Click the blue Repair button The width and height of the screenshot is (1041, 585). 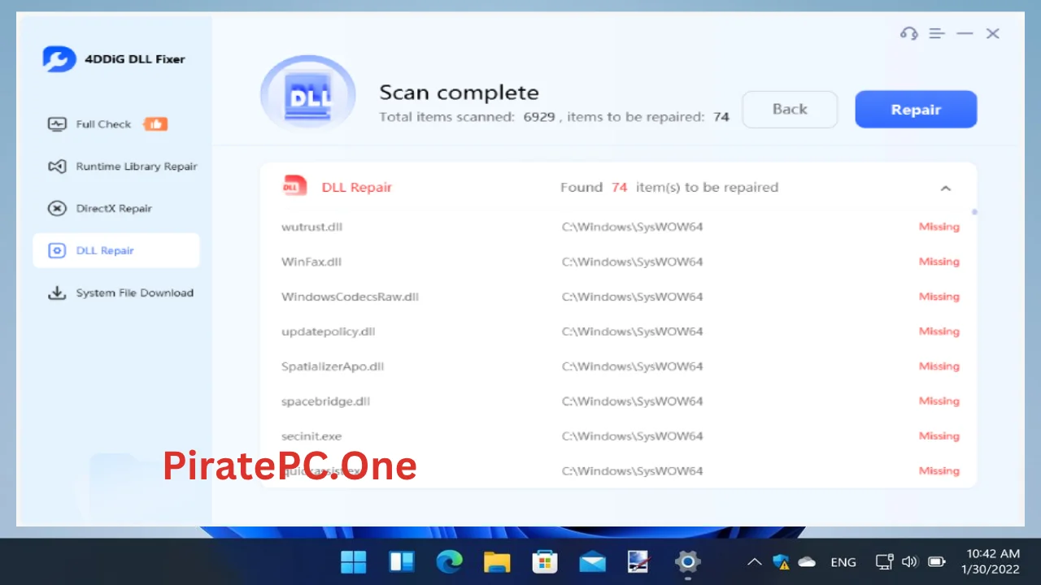coord(916,110)
